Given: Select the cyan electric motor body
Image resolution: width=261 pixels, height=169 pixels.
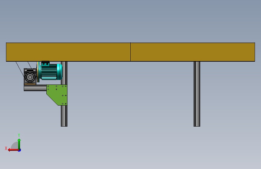Looking at the screenshot, I should 49,72.
